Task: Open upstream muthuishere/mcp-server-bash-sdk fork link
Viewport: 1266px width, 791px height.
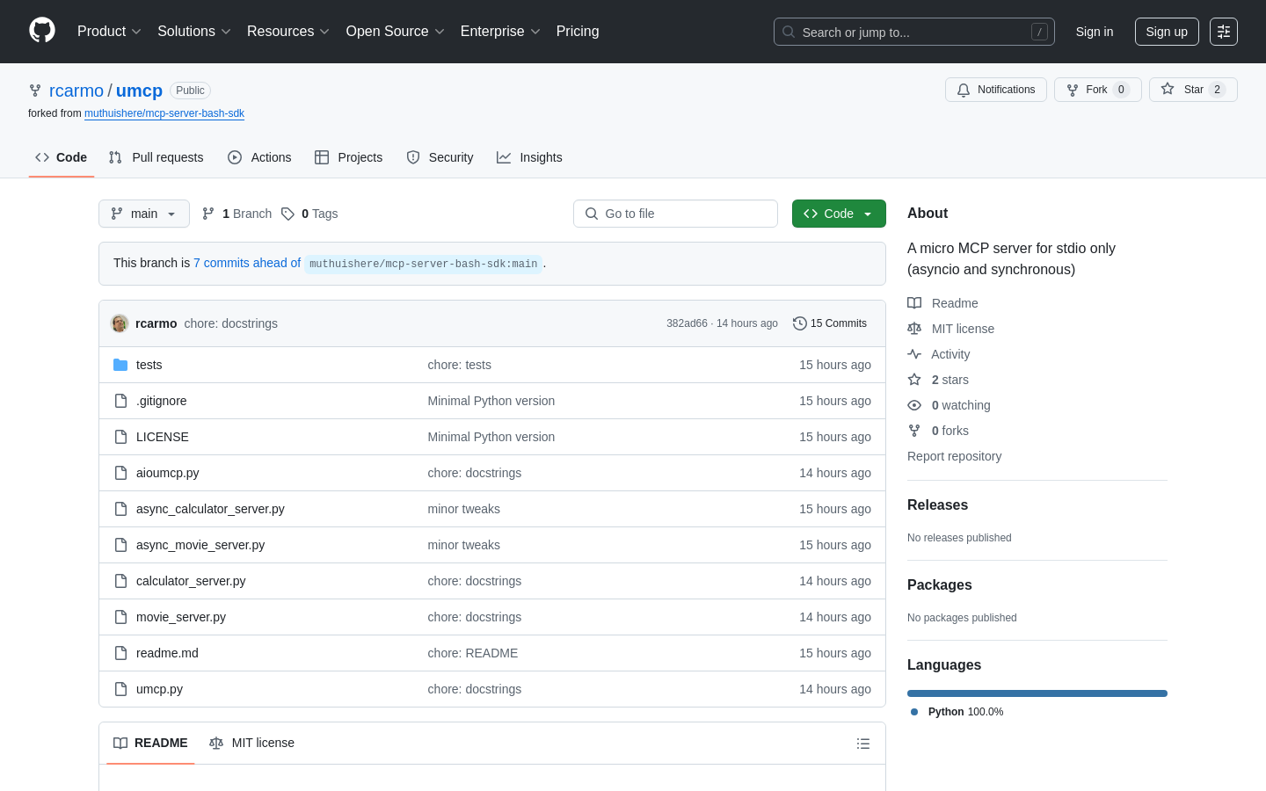Action: (164, 113)
